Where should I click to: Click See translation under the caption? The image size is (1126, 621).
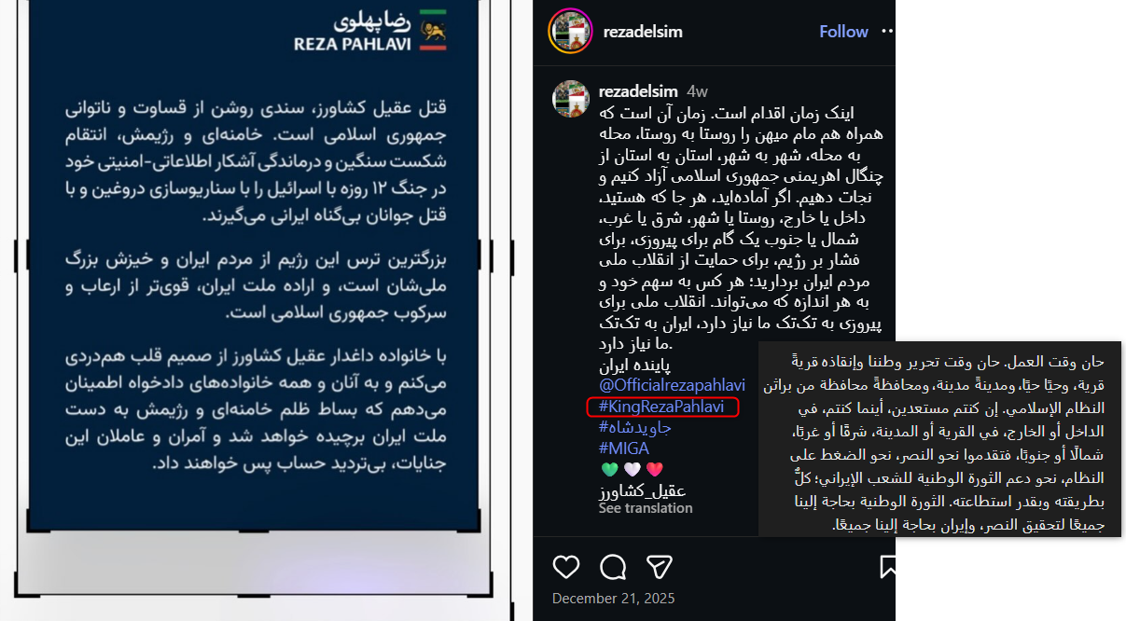click(646, 508)
